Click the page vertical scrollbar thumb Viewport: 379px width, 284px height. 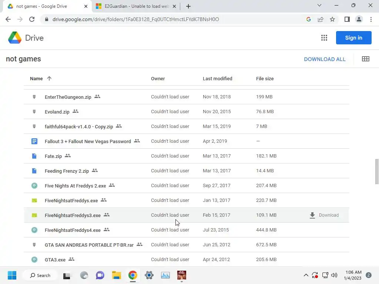[x=377, y=172]
